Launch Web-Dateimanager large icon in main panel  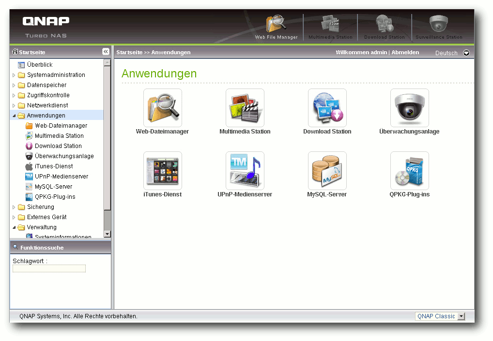[x=163, y=108]
